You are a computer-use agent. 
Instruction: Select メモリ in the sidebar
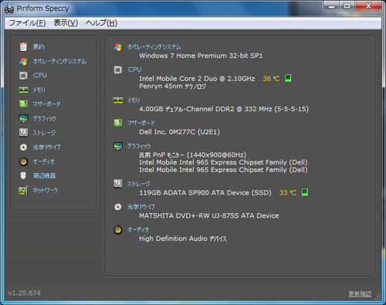pyautogui.click(x=39, y=90)
